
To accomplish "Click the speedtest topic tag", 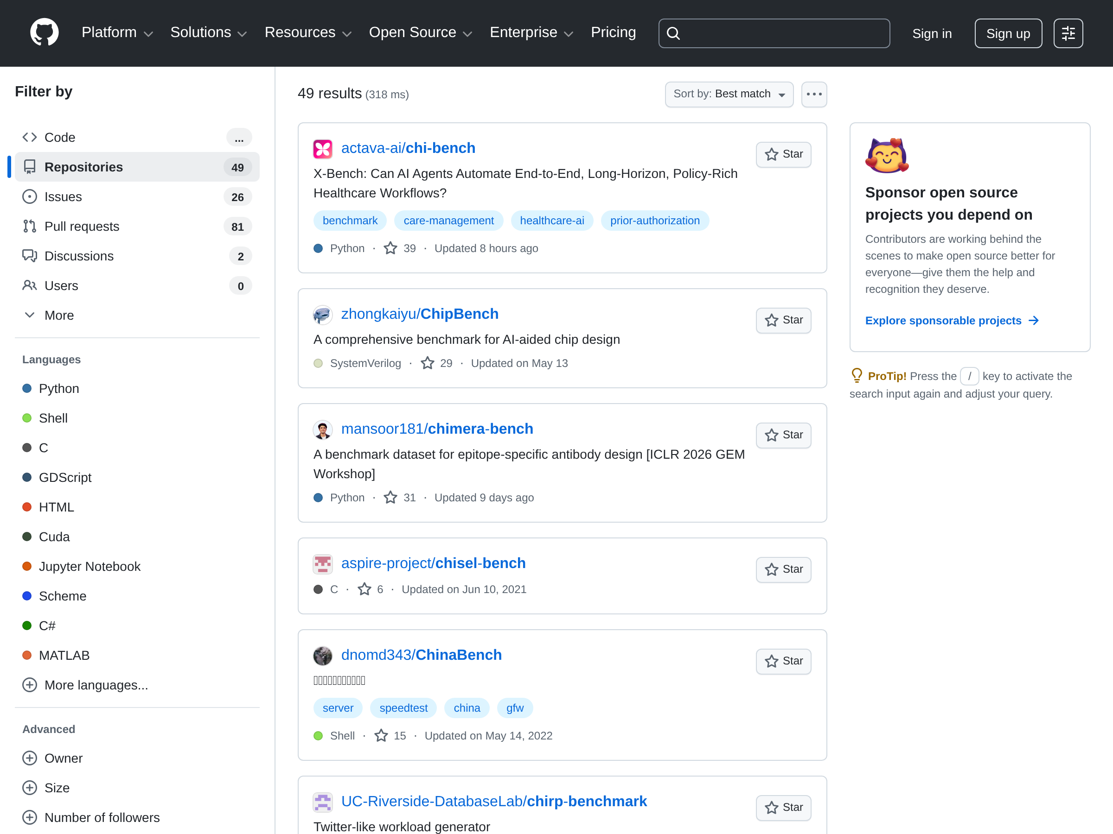I will pyautogui.click(x=403, y=708).
